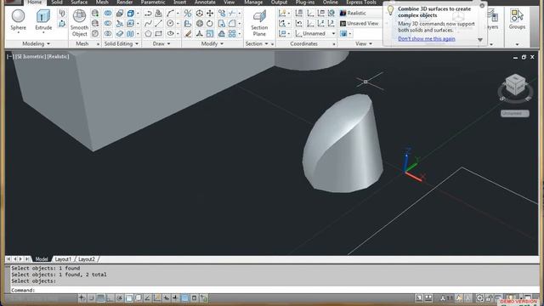Open the Groups panel button
This screenshot has height=306, width=544.
coord(517,20)
